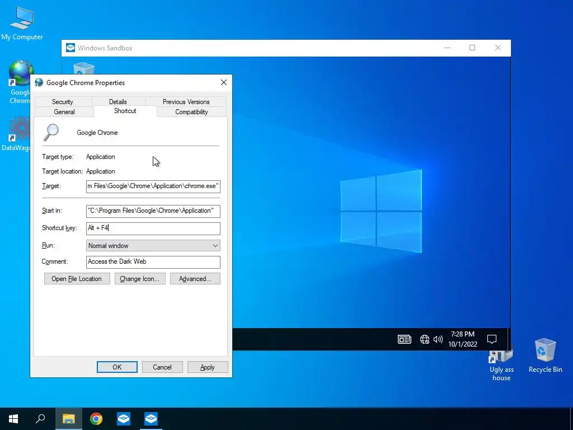Select the Google Chrome desktop shortcut
Screen dimensions: 573x430
pyautogui.click(x=20, y=82)
